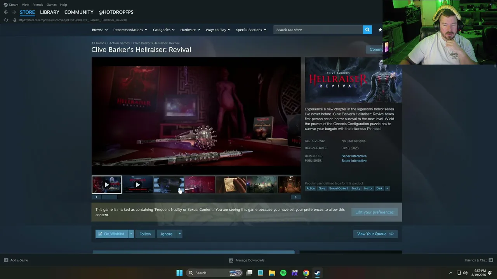This screenshot has width=497, height=279.
Task: Open the All Games breadcrumb link
Action: coord(99,43)
